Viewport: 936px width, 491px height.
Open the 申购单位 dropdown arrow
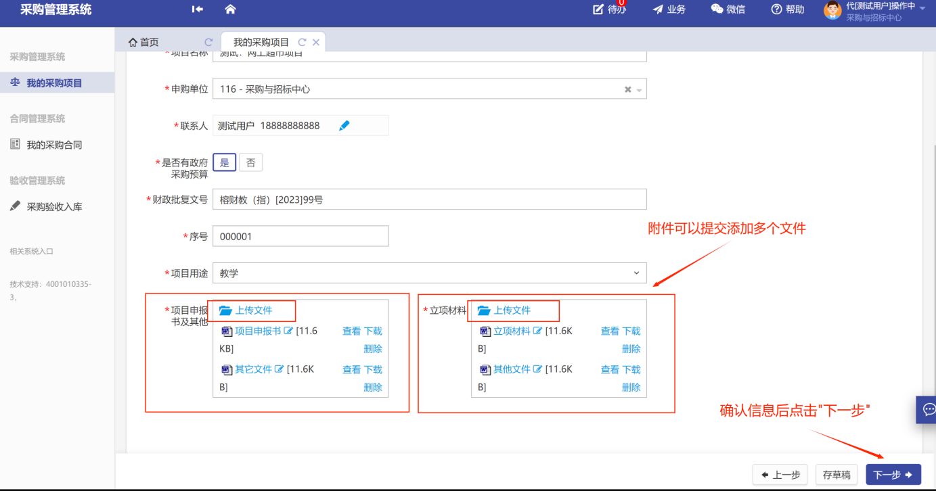click(x=639, y=89)
